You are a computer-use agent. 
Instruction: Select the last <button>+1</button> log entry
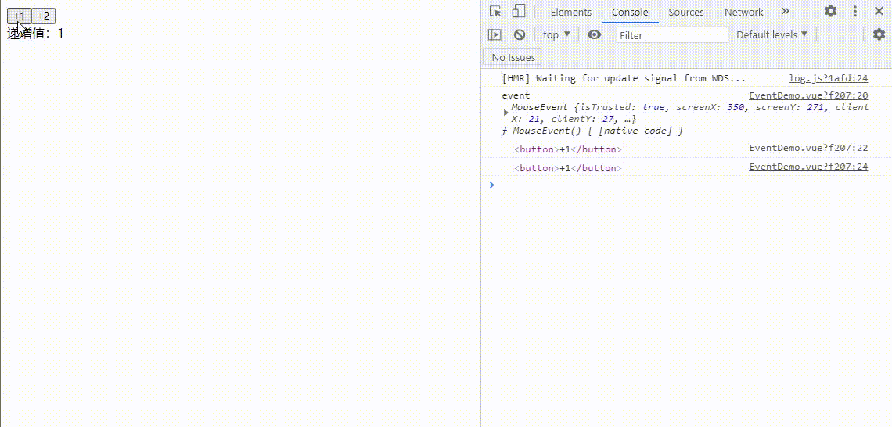(568, 168)
